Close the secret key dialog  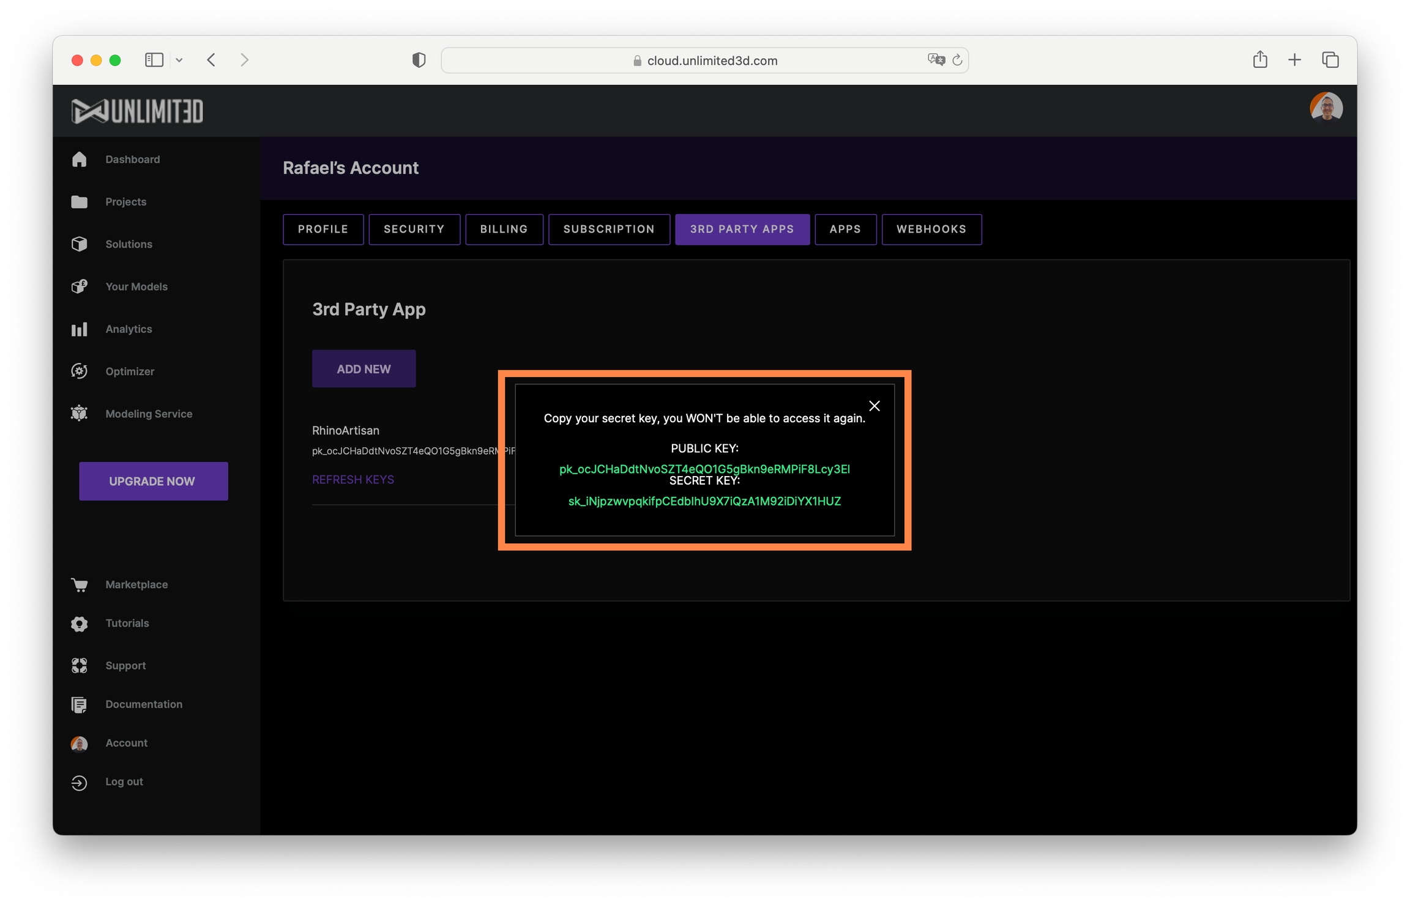click(x=875, y=406)
